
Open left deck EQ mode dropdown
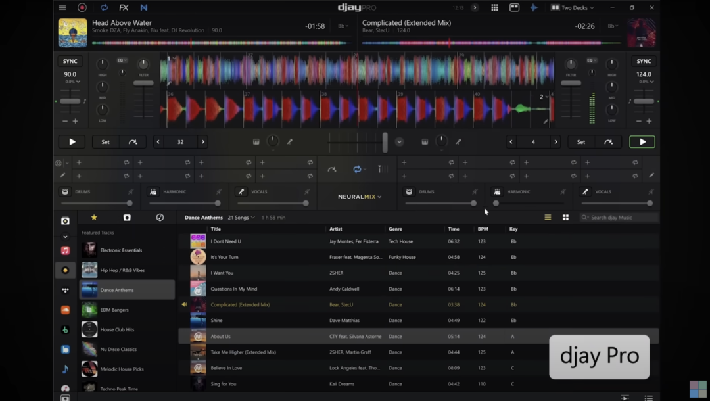point(122,60)
